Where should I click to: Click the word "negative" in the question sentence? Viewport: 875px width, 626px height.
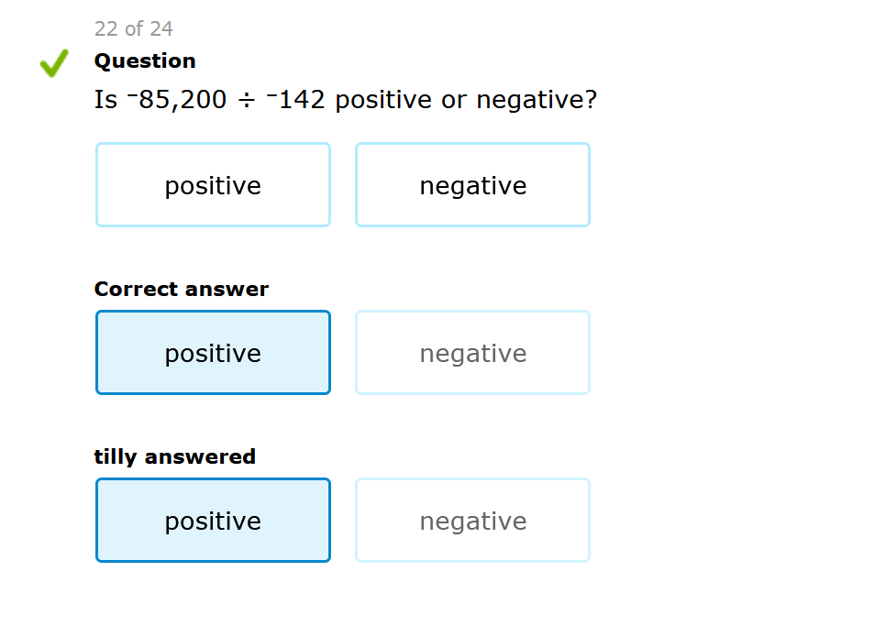click(x=537, y=101)
